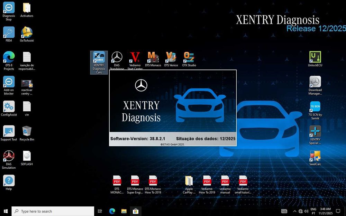Open the Diagnosis Stop shortcut

pyautogui.click(x=9, y=11)
